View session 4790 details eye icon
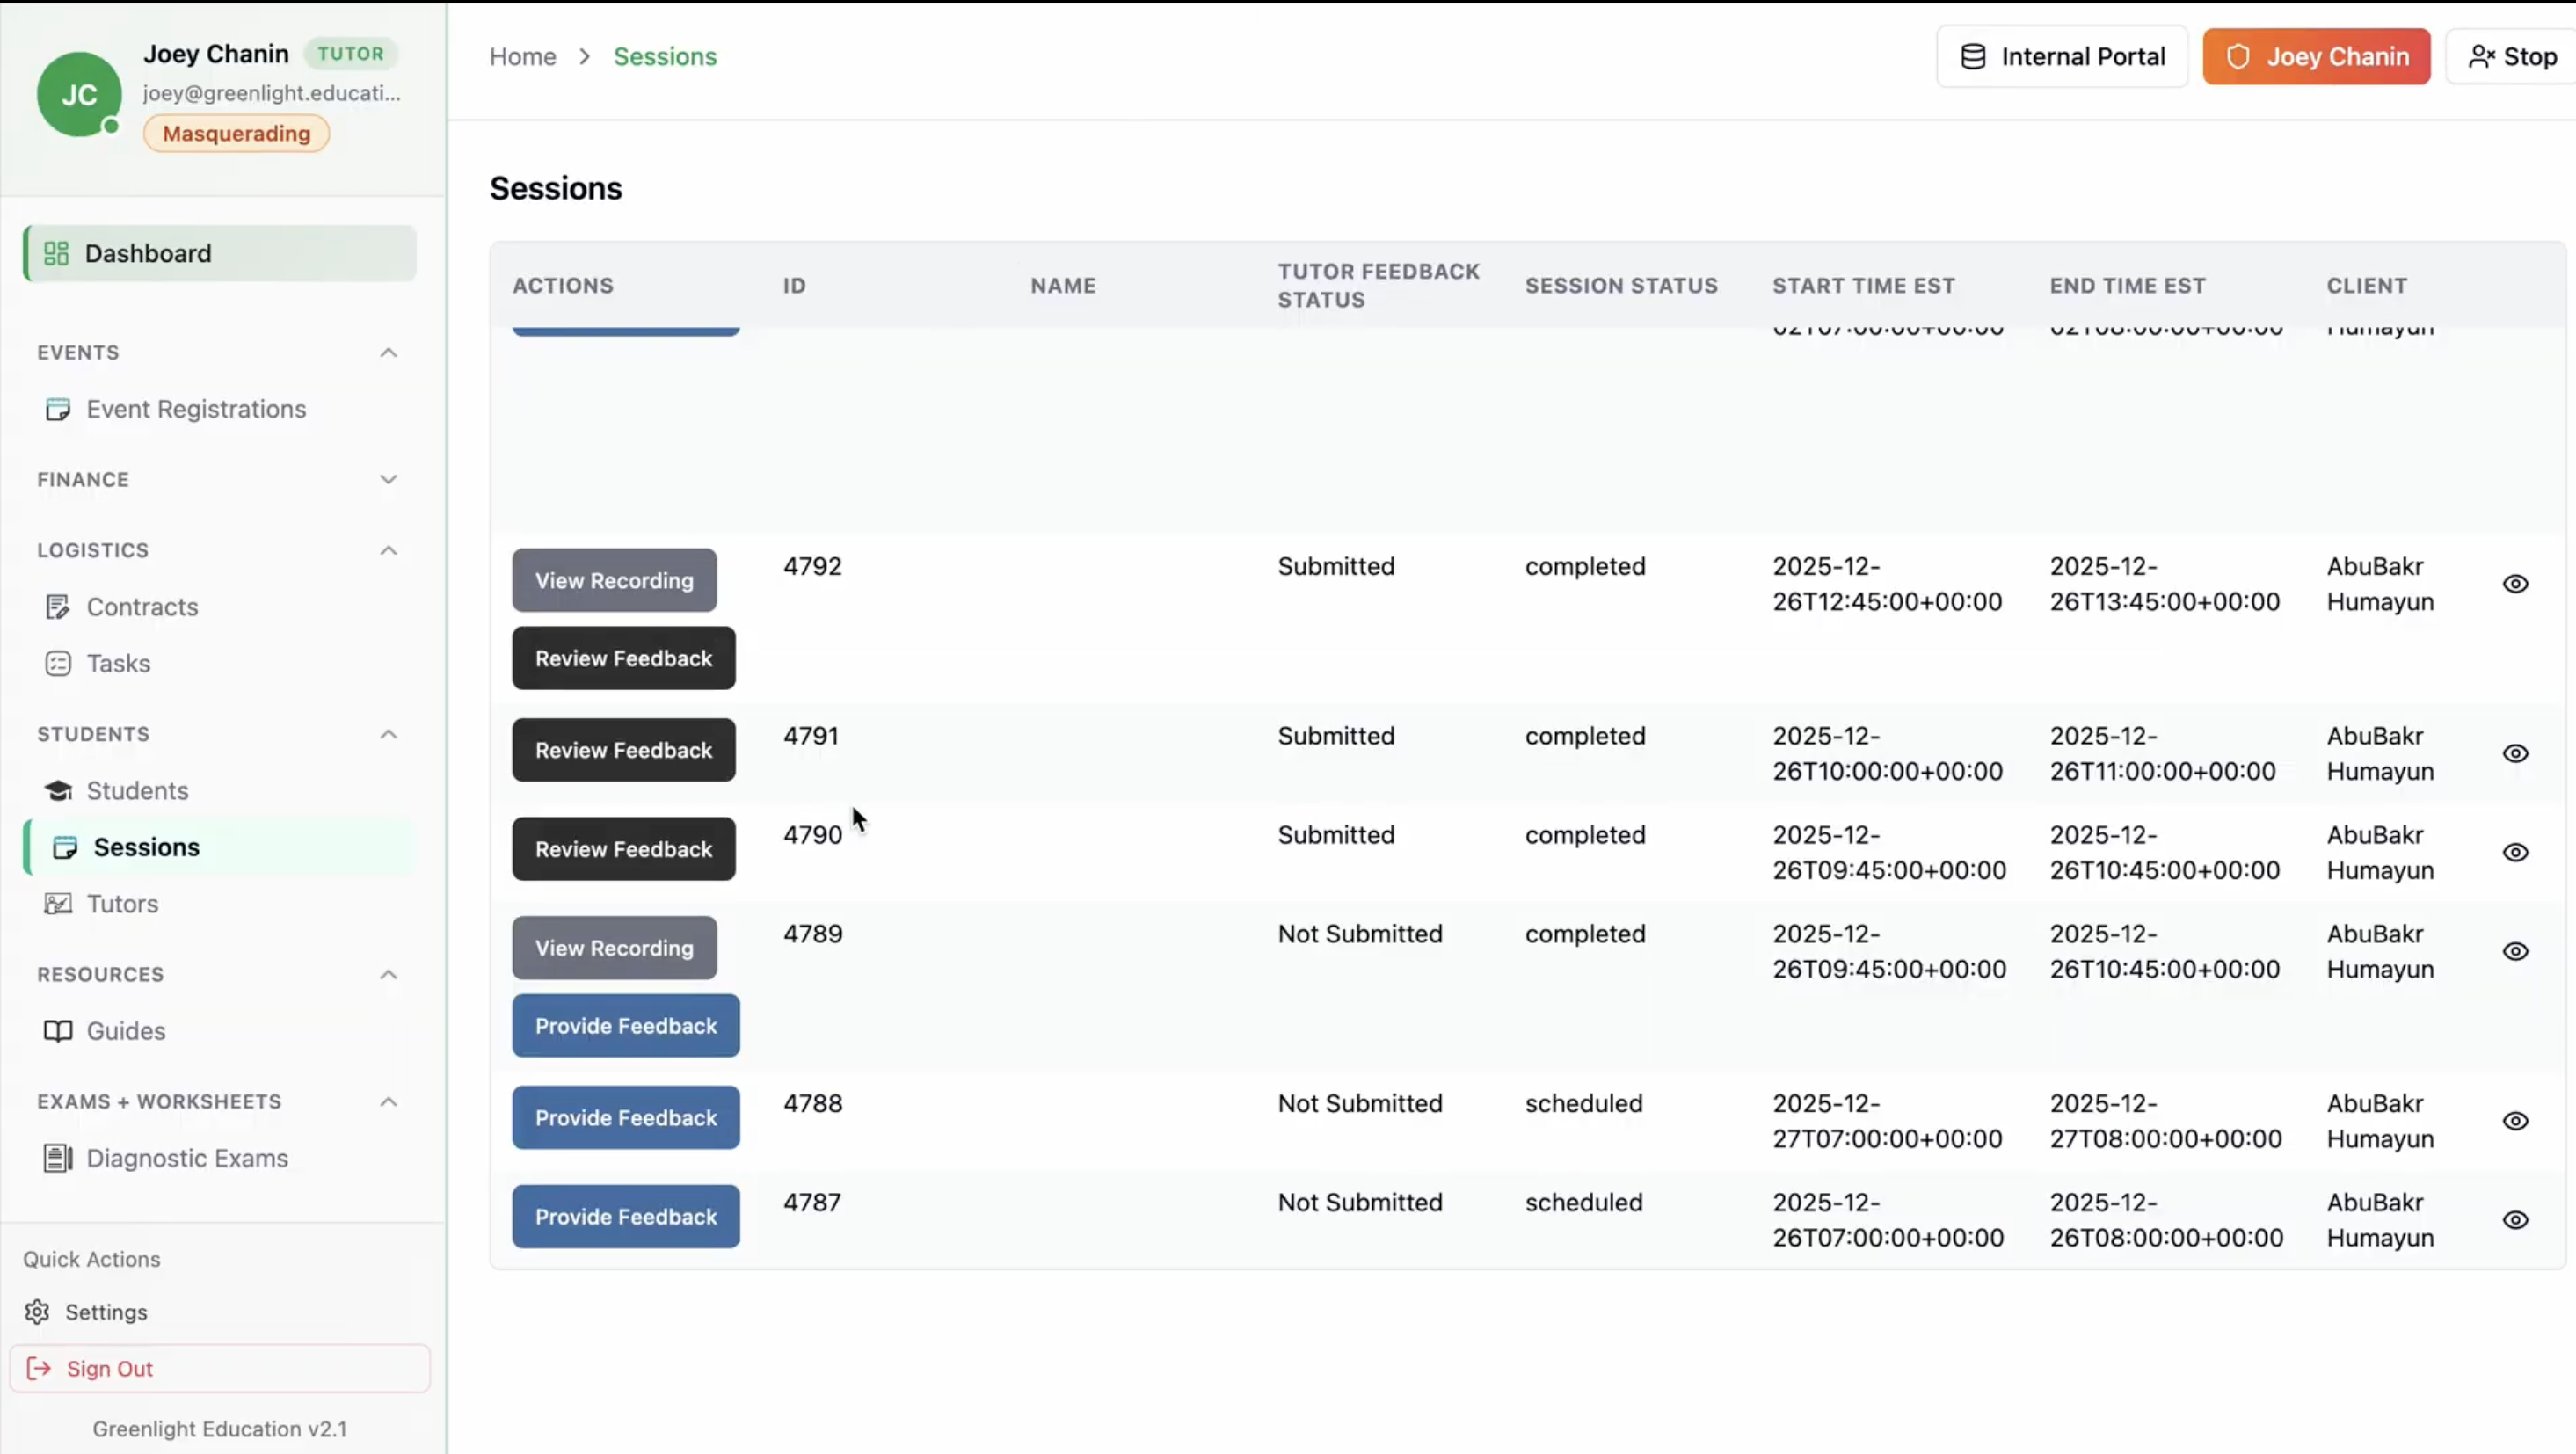This screenshot has width=2576, height=1454. 2515,852
